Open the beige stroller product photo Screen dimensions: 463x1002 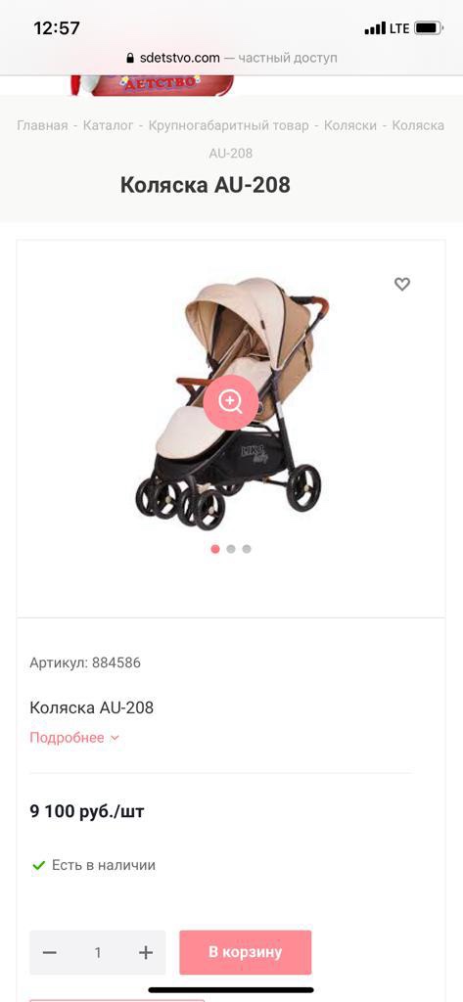pos(231,404)
